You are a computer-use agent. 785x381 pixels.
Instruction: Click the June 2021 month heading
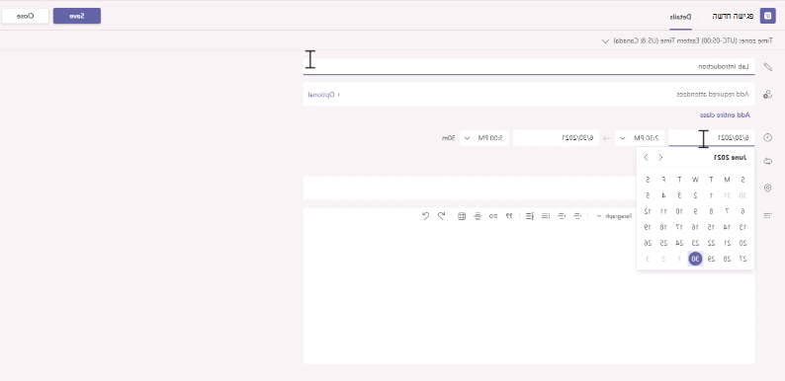(x=730, y=158)
